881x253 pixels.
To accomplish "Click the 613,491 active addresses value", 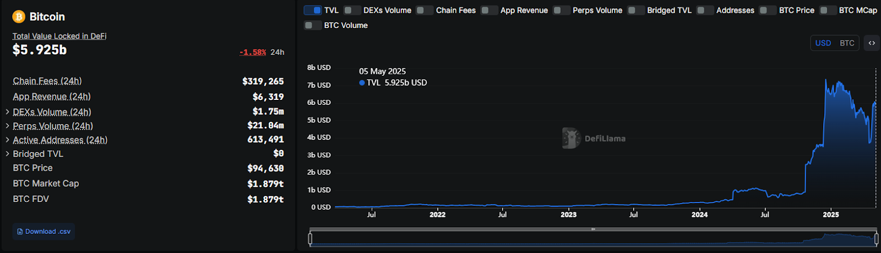I will click(x=265, y=139).
